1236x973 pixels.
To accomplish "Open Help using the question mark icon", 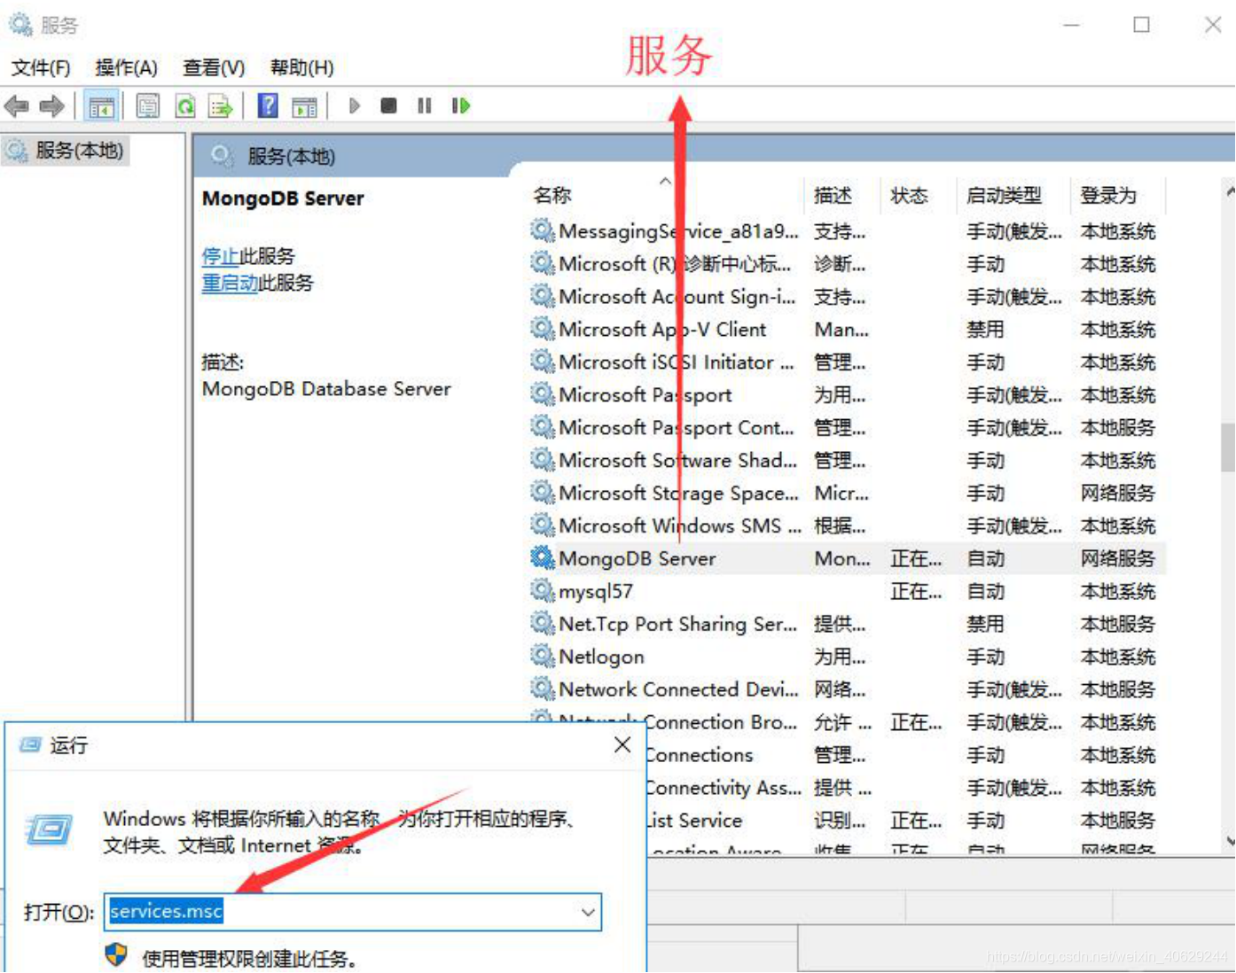I will pyautogui.click(x=266, y=105).
